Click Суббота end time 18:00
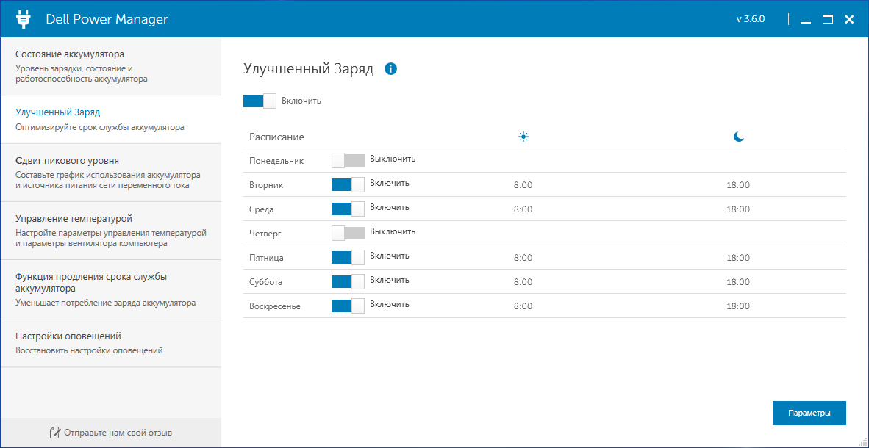869x448 pixels. pyautogui.click(x=738, y=282)
